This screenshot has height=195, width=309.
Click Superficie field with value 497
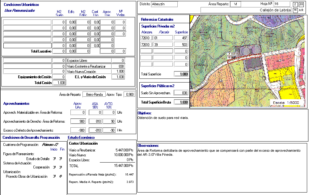[181, 38]
